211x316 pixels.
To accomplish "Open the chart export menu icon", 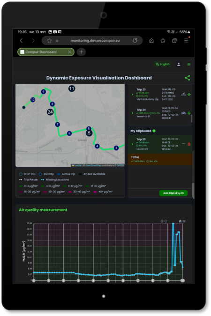I will click(184, 221).
